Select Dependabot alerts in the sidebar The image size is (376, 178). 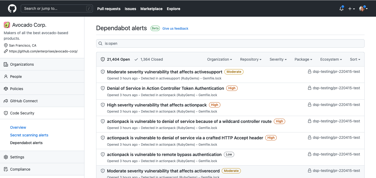click(26, 143)
